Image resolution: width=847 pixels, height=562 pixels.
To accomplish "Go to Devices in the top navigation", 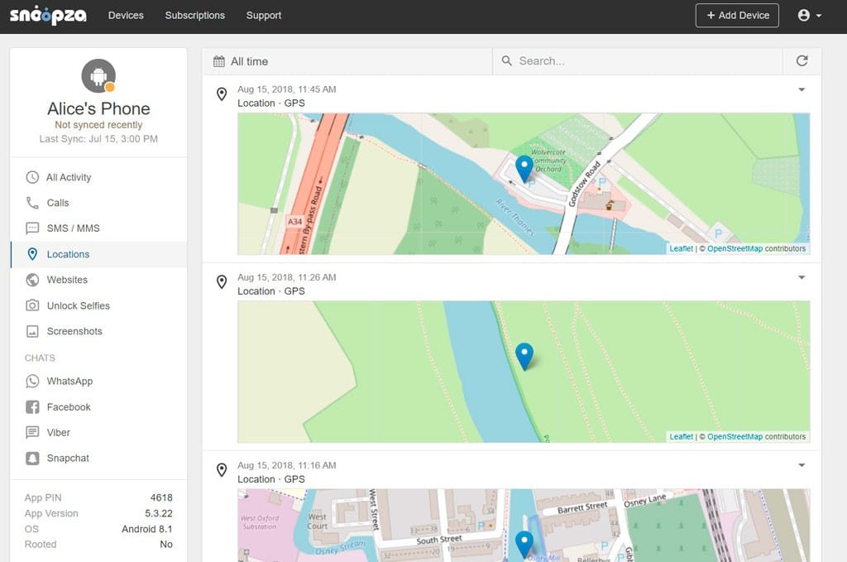I will tap(126, 16).
